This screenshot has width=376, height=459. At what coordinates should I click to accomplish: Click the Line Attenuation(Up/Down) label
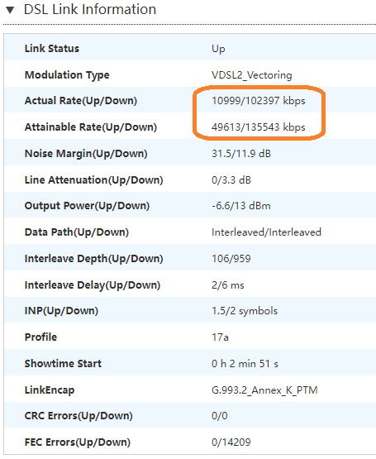click(x=94, y=179)
